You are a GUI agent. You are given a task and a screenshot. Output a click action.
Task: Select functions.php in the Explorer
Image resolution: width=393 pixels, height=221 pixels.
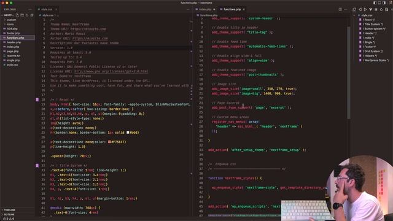tap(17, 38)
